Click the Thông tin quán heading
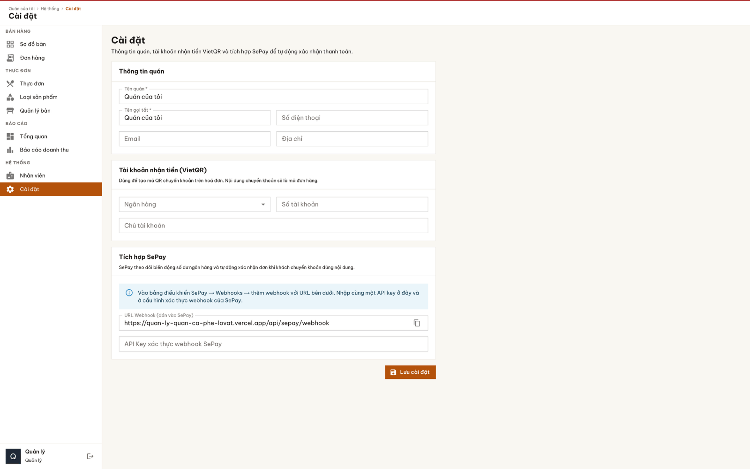Screen dimensions: 750x469 pos(142,71)
